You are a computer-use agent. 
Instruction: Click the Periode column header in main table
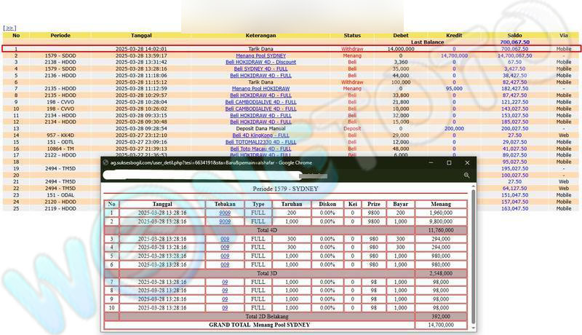pos(60,35)
